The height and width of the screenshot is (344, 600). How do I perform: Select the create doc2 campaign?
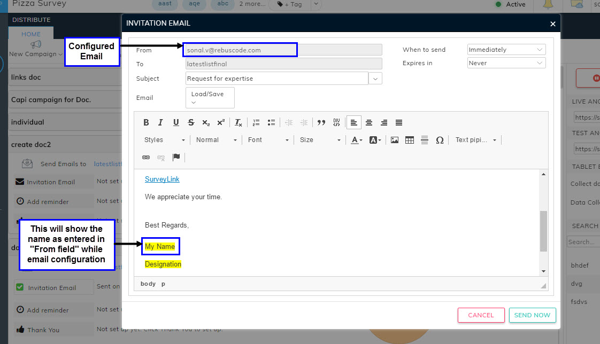click(x=65, y=144)
